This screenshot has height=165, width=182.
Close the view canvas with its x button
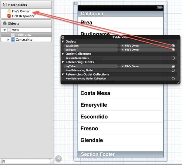click(x=76, y=3)
